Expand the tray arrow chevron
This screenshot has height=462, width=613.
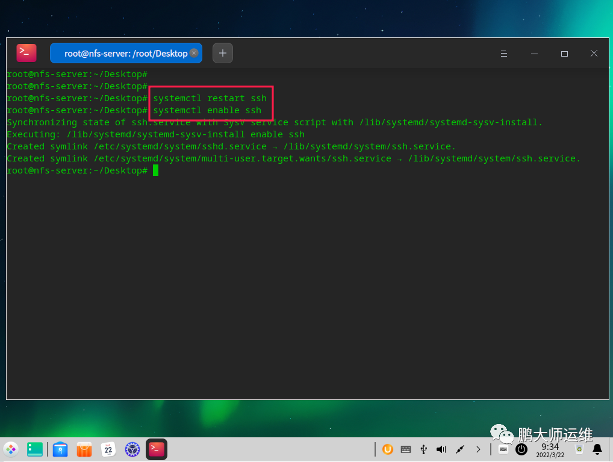(x=478, y=449)
